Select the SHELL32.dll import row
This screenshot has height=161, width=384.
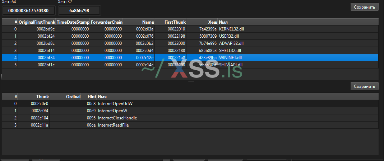pyautogui.click(x=190, y=50)
